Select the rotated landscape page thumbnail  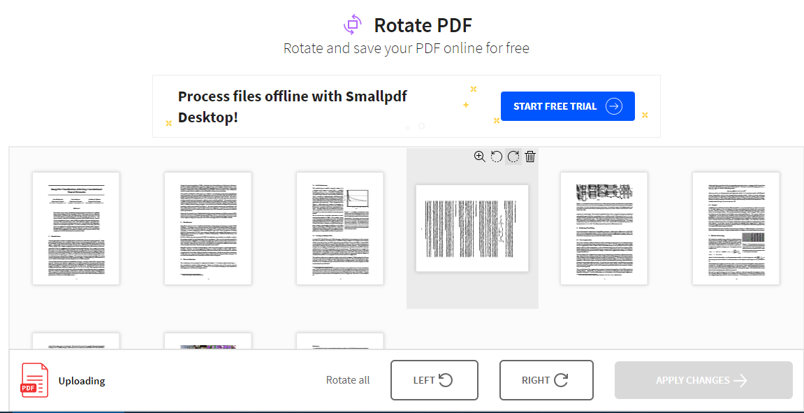(x=472, y=229)
